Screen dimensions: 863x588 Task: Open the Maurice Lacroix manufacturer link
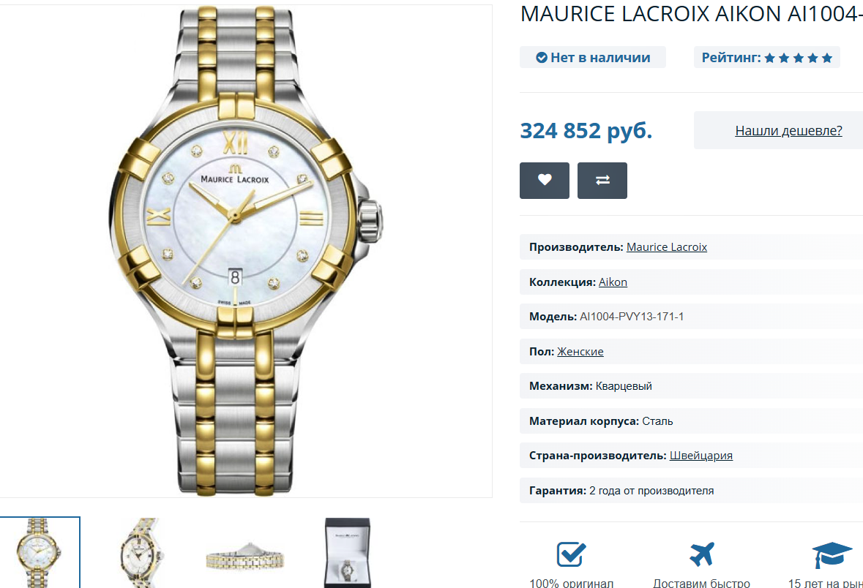pos(667,247)
